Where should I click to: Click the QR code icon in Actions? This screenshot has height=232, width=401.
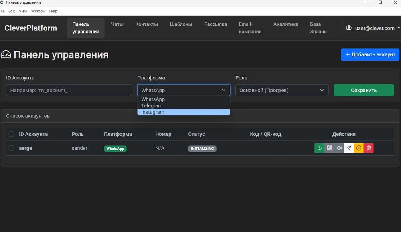329,148
